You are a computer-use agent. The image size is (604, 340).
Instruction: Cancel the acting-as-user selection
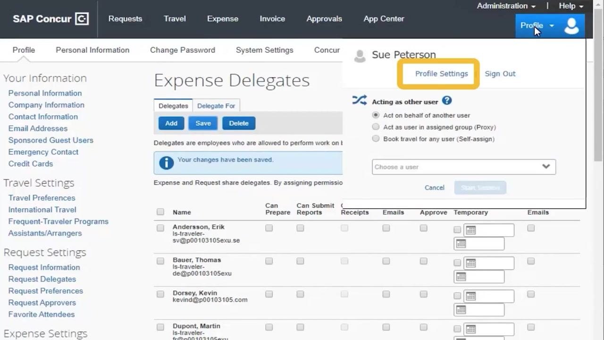point(435,187)
